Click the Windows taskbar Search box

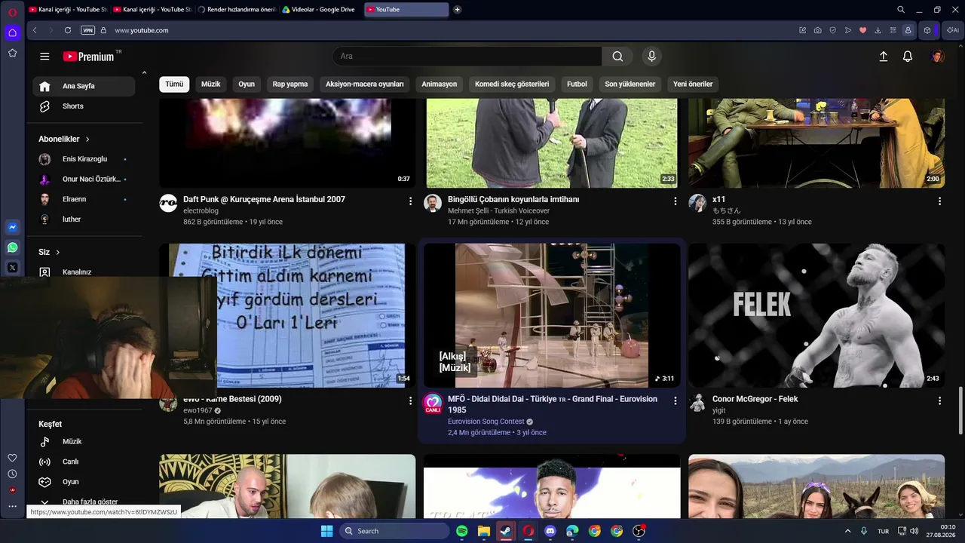pos(394,531)
